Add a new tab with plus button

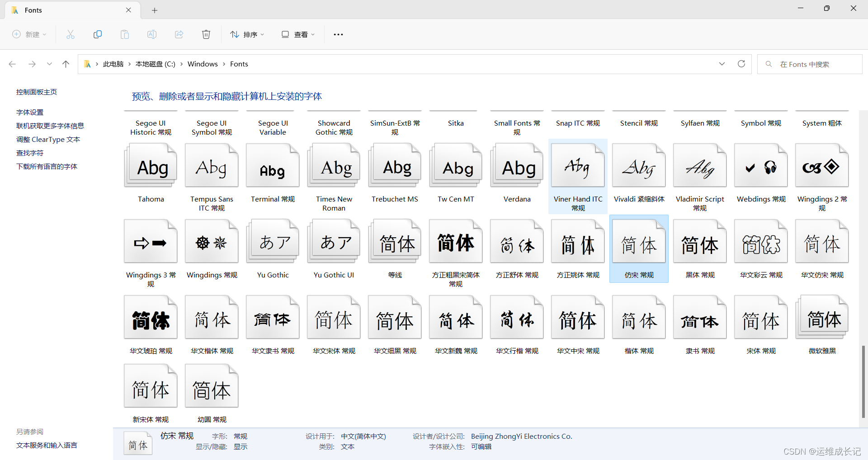(x=155, y=10)
